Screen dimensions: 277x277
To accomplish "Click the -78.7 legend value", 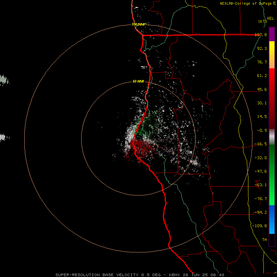I will tap(261, 199).
